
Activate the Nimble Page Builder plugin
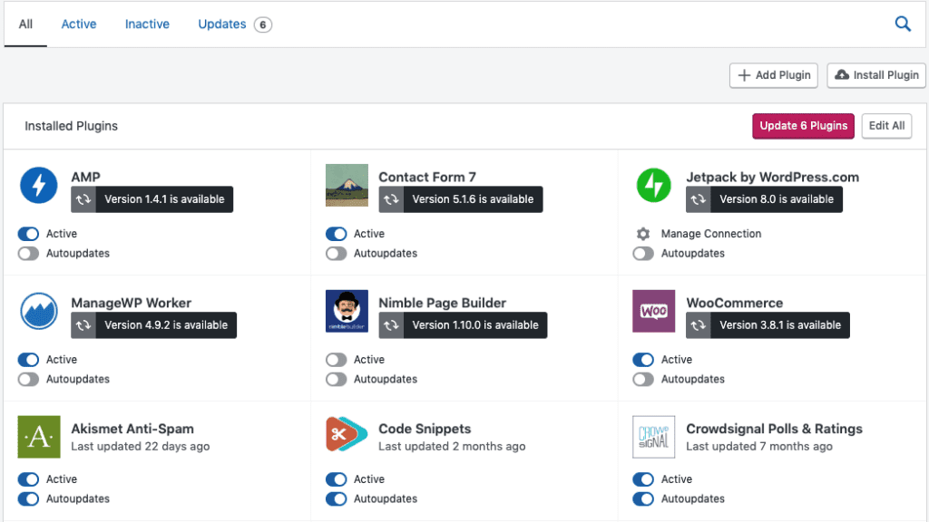click(x=337, y=360)
